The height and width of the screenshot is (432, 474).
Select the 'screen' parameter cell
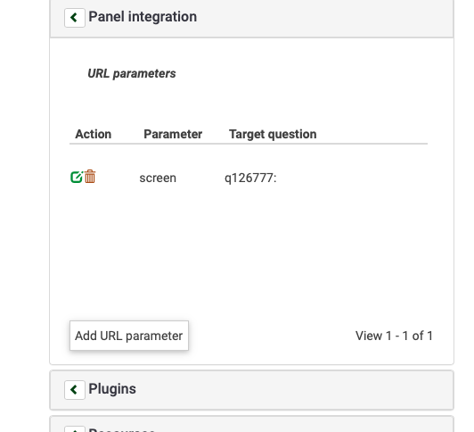pos(158,178)
